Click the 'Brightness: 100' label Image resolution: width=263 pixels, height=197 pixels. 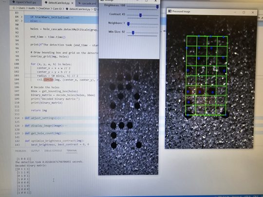114,5
